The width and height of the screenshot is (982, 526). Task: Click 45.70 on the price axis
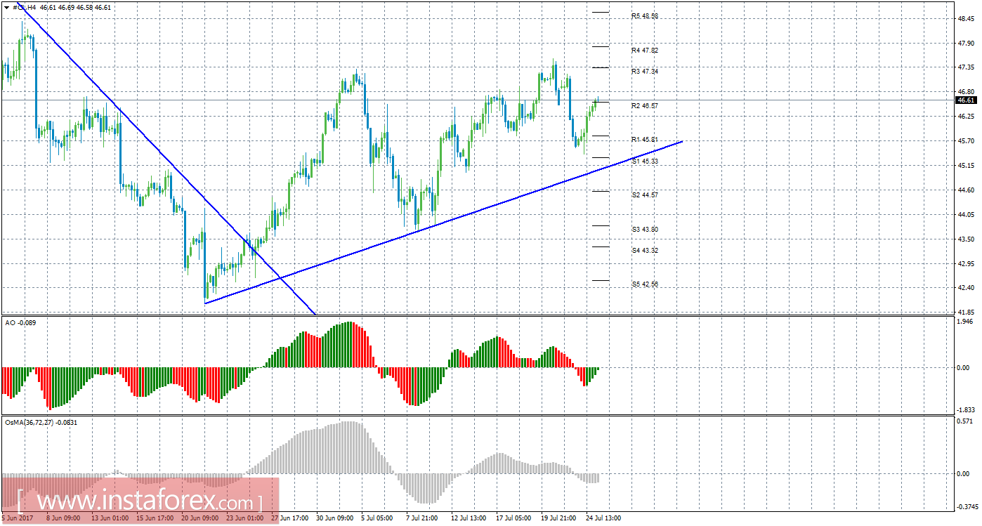tap(966, 141)
